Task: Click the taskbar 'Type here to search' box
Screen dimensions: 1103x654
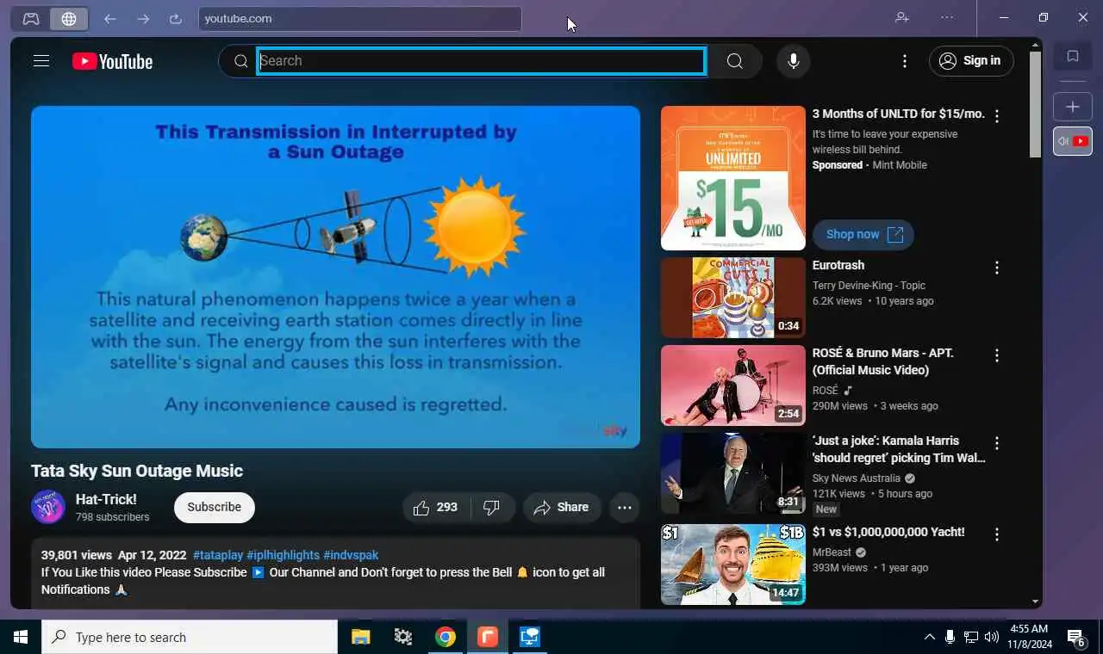Action: point(190,637)
